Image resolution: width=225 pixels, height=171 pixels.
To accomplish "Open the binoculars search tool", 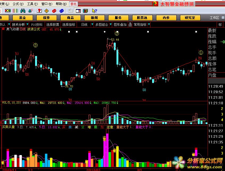I will tap(23, 11).
